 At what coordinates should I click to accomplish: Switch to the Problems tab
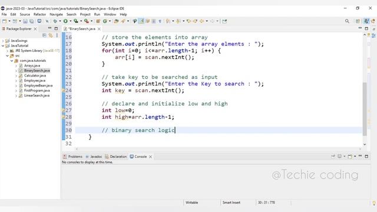[72, 157]
